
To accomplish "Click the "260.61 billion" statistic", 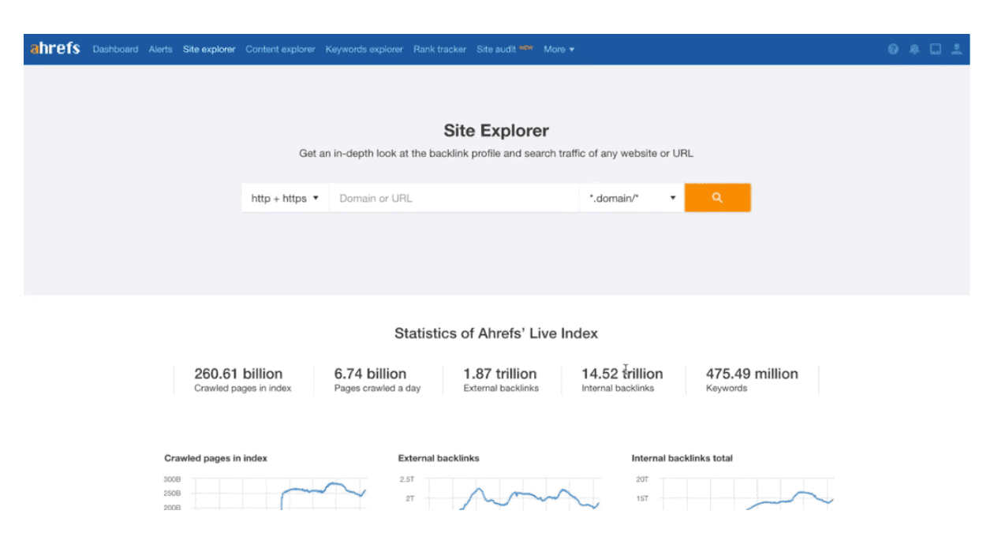I will tap(238, 374).
